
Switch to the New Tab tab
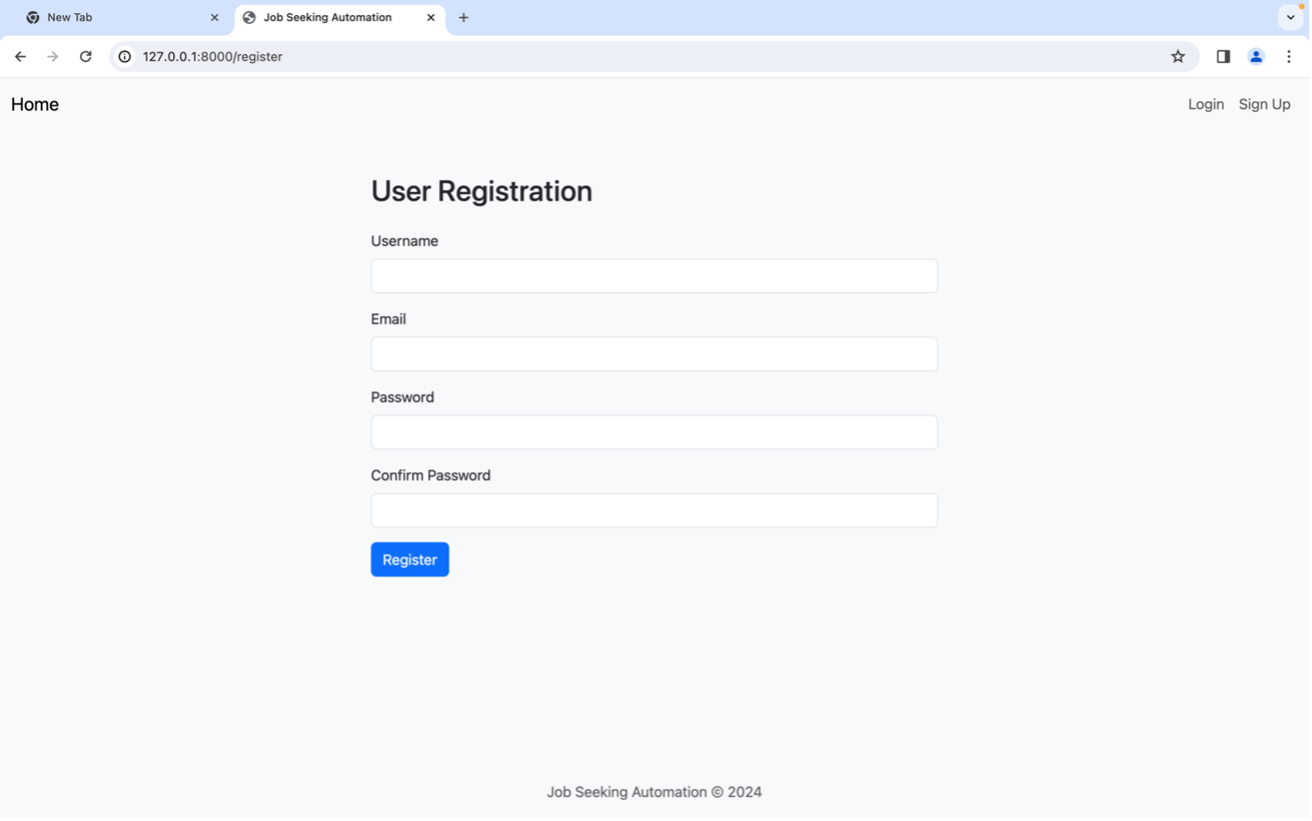pyautogui.click(x=107, y=18)
